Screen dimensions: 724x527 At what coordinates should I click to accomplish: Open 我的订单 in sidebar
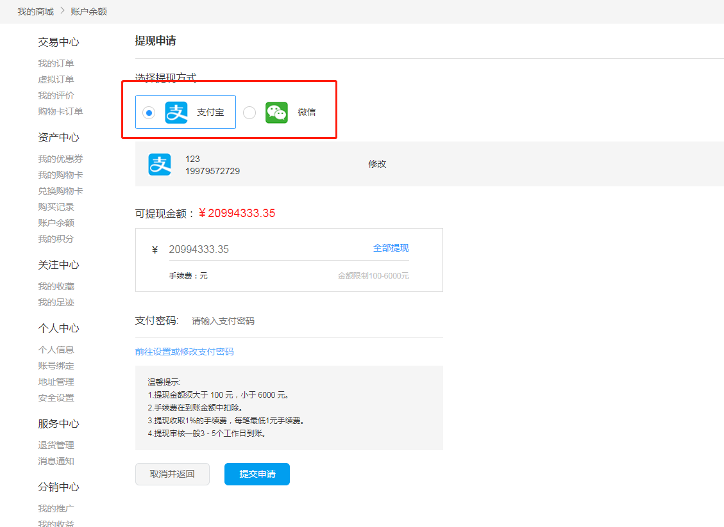pyautogui.click(x=56, y=63)
